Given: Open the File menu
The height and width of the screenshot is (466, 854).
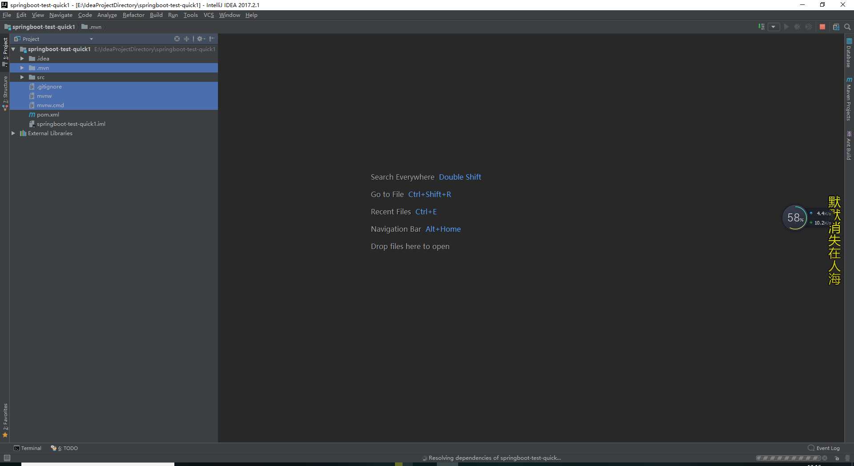Looking at the screenshot, I should [7, 15].
